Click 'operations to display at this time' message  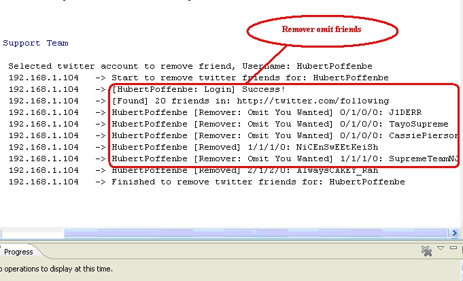click(56, 269)
